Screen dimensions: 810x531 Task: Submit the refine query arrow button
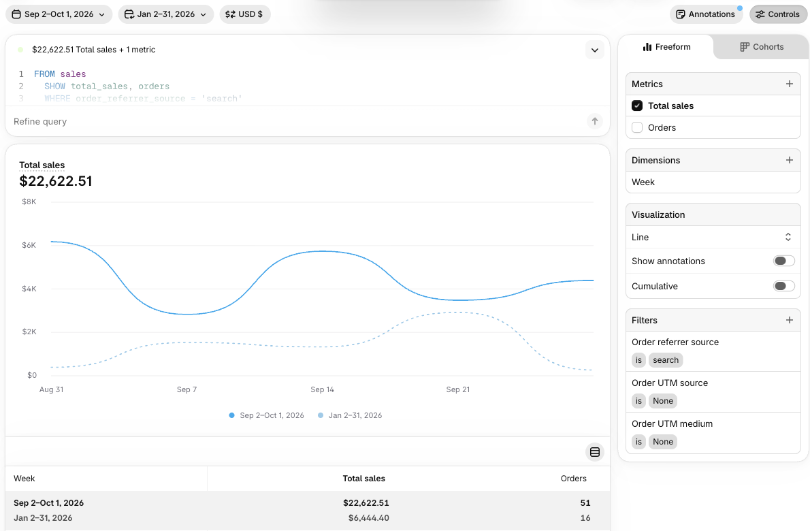[x=595, y=121]
